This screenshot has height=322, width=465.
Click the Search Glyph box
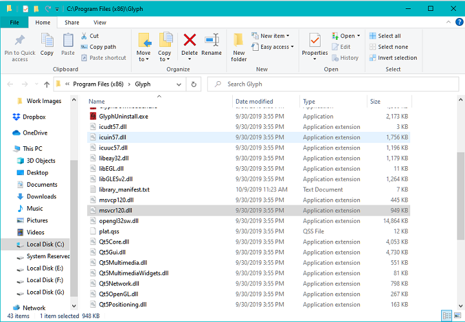[x=333, y=84]
